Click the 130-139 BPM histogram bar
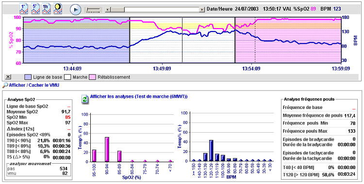The image size is (364, 184). [x=205, y=157]
